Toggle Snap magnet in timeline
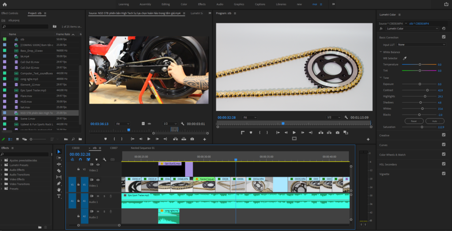The image size is (452, 231). pyautogui.click(x=80, y=159)
